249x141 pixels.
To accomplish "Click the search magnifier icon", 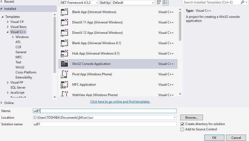I will pyautogui.click(x=243, y=2).
